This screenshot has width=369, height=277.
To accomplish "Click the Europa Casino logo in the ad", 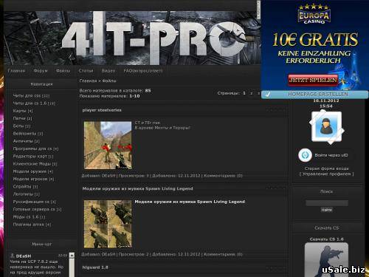I will [x=314, y=14].
